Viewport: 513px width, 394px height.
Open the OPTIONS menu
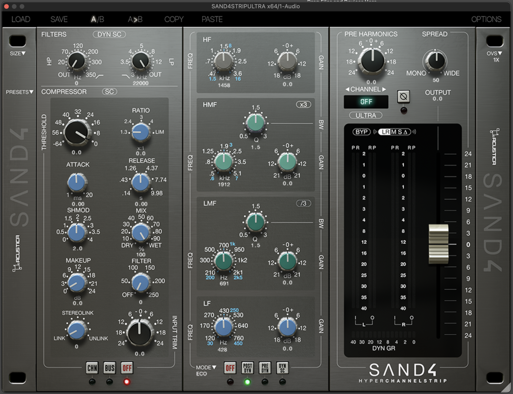coord(486,19)
